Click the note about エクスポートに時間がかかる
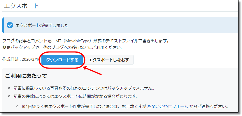Screen dimensions: 242x116 pos(76,96)
